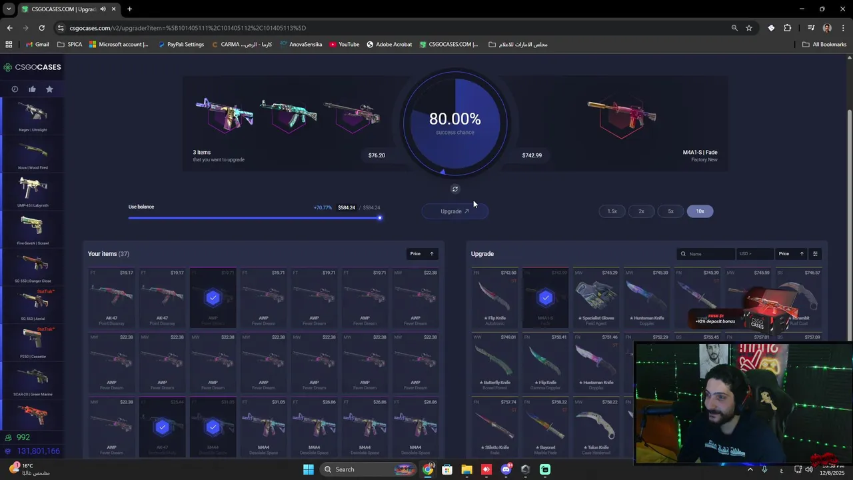Deselect the checked AWP Fever Dream item

213,298
